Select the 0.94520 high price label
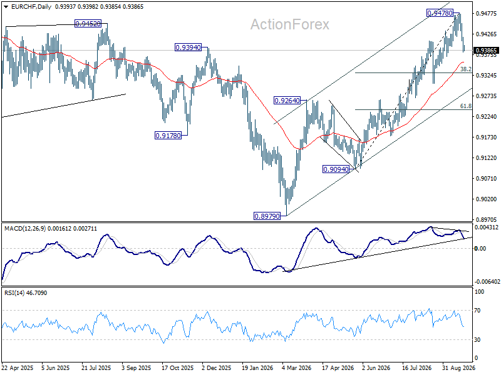 [x=88, y=24]
